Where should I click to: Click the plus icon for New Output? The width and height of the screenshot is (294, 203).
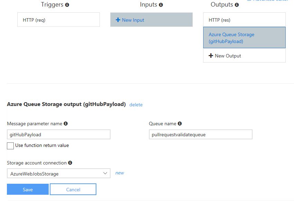point(211,56)
